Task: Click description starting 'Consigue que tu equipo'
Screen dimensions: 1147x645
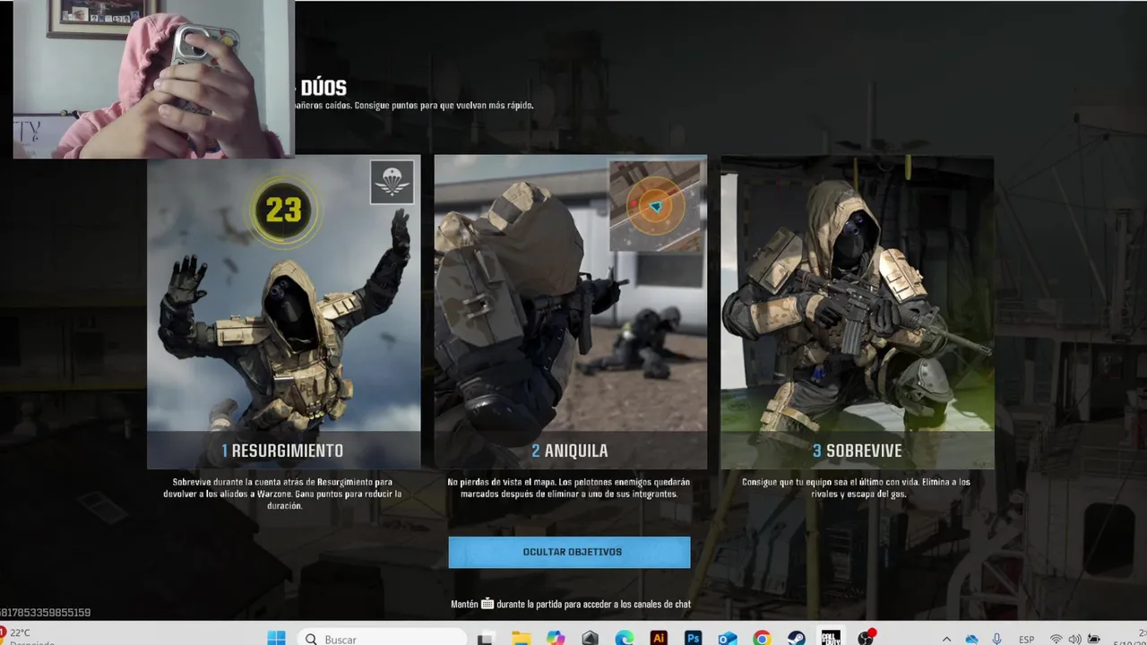Action: [856, 488]
